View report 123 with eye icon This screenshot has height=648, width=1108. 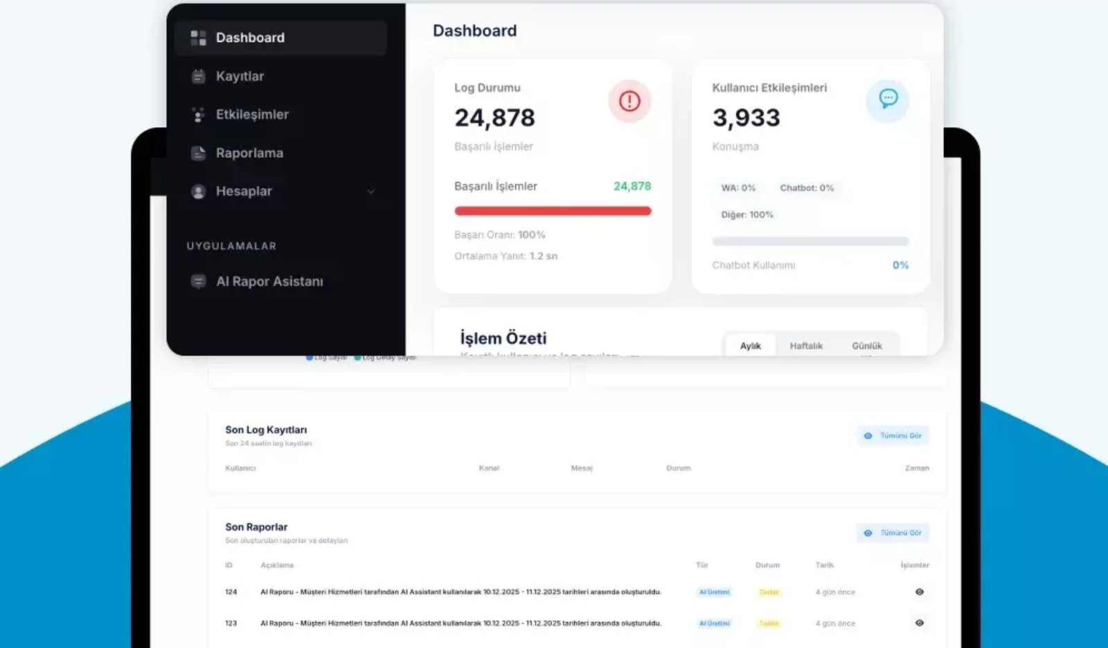920,623
